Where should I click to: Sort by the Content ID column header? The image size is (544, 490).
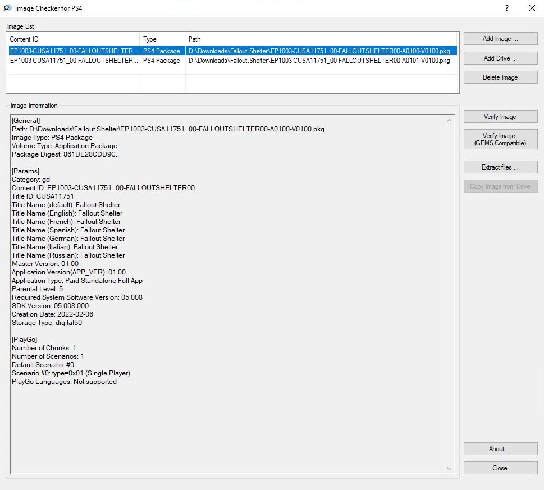[x=73, y=39]
